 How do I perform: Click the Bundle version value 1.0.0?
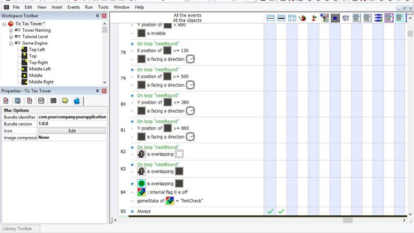(x=72, y=124)
